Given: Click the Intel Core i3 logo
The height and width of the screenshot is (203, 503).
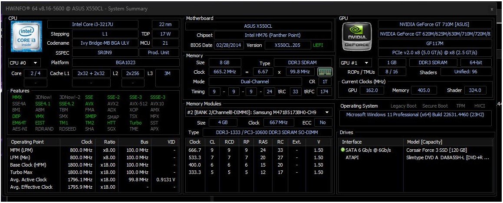Looking at the screenshot, I should click(x=27, y=36).
